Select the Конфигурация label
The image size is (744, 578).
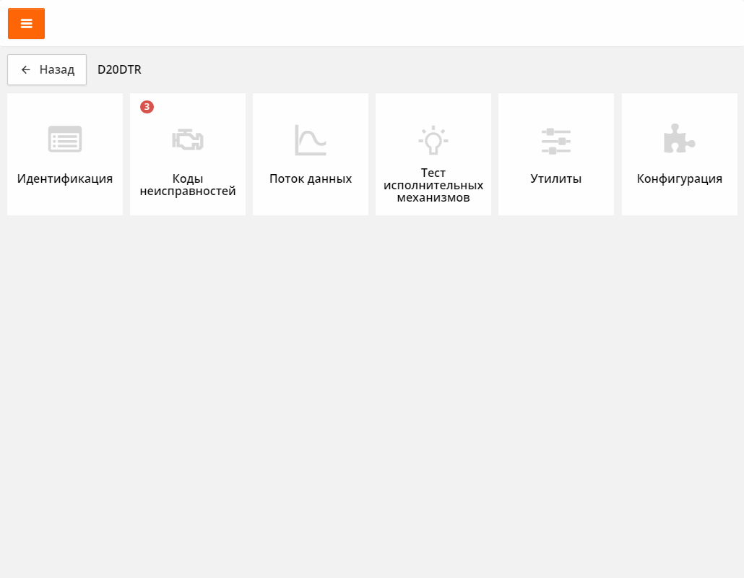click(679, 179)
